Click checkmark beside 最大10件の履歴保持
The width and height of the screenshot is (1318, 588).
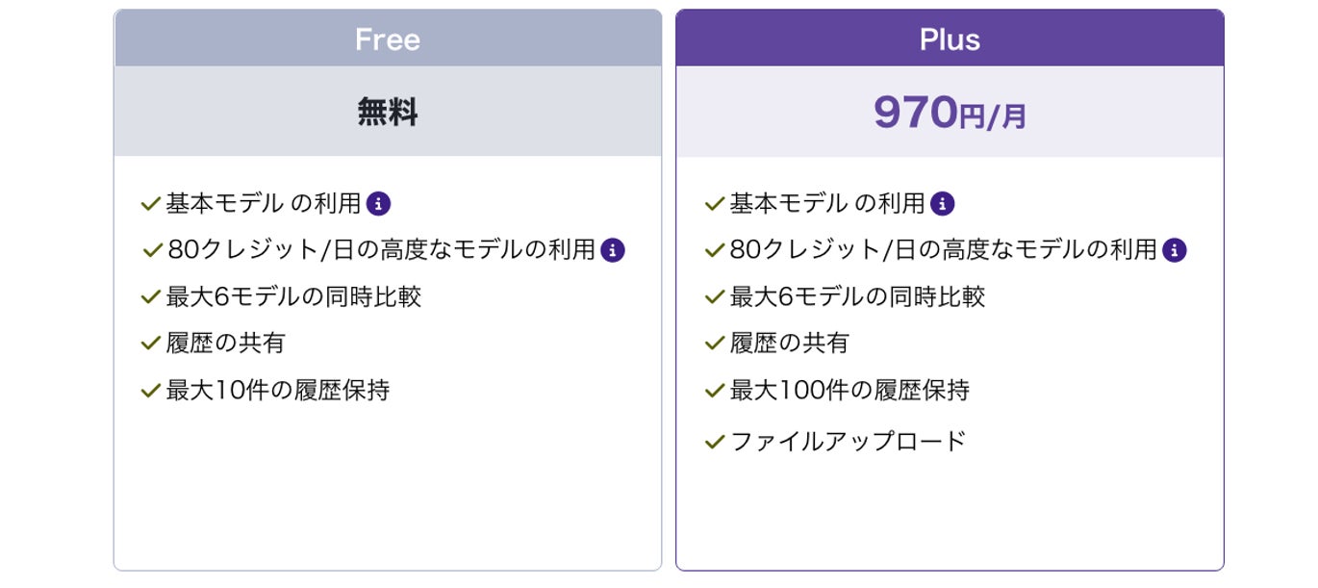click(x=150, y=391)
